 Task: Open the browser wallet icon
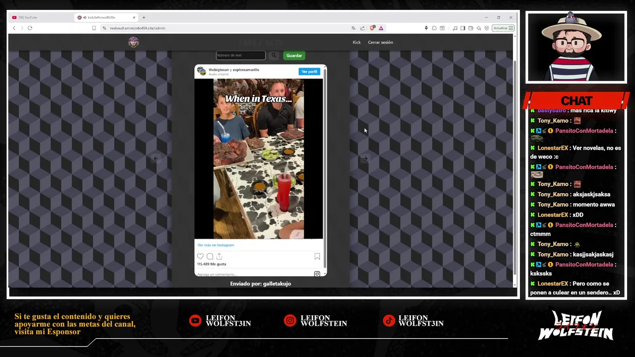(x=471, y=28)
